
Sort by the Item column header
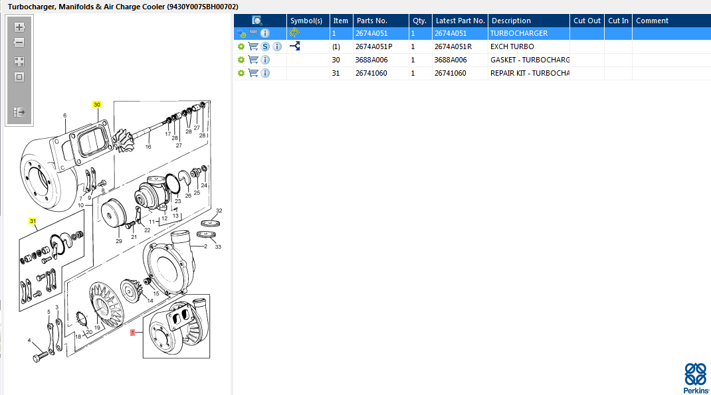(341, 21)
